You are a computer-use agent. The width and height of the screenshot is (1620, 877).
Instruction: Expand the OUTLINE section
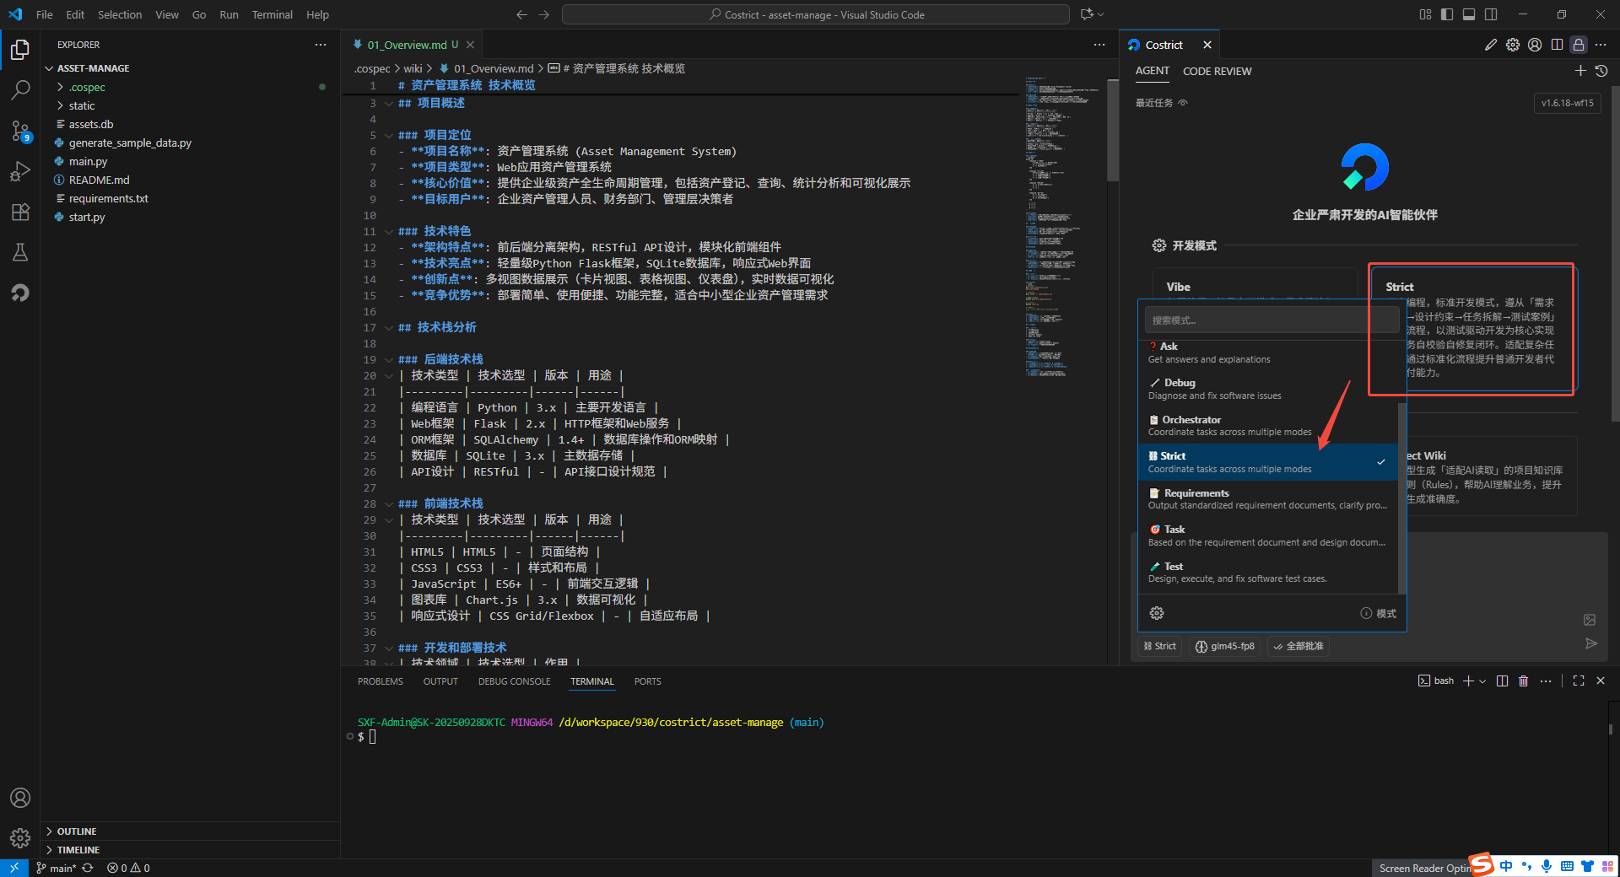click(77, 831)
